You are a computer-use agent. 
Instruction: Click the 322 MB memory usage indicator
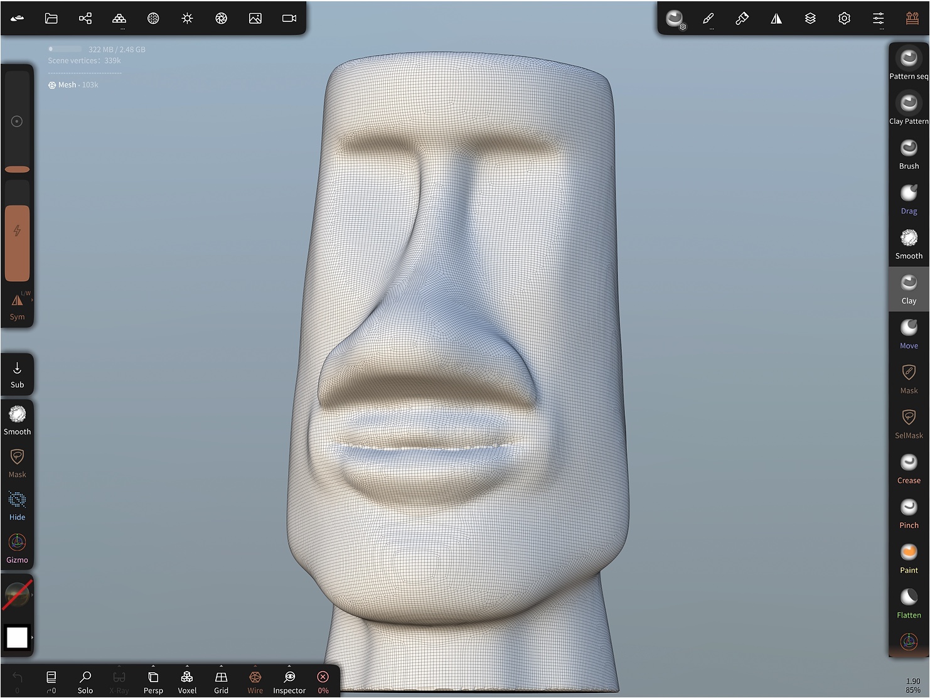97,49
